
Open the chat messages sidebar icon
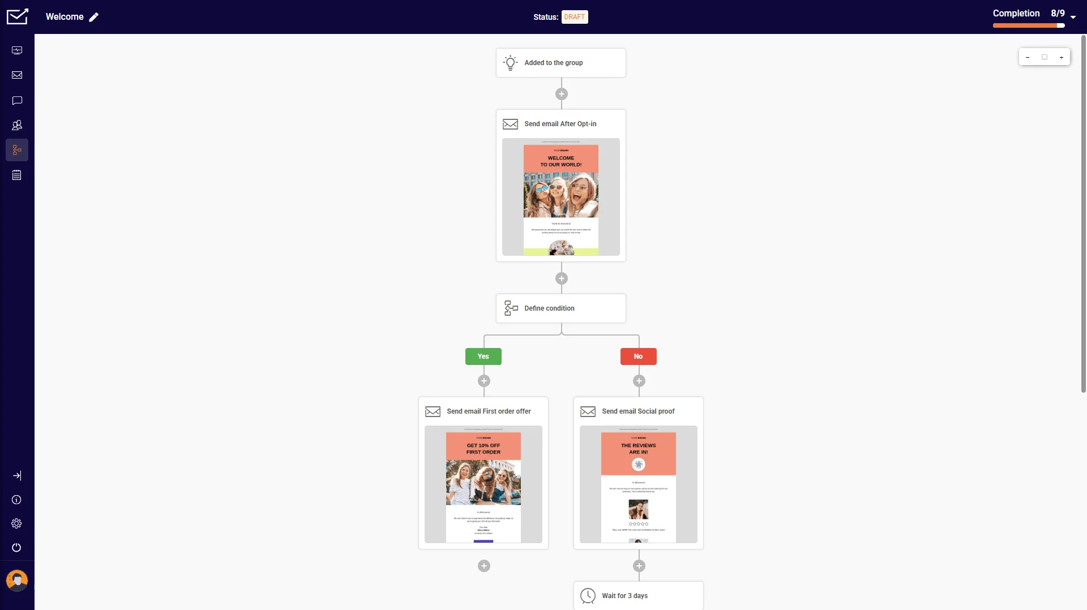(17, 100)
